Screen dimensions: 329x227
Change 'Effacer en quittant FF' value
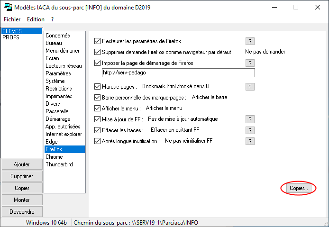(175, 130)
